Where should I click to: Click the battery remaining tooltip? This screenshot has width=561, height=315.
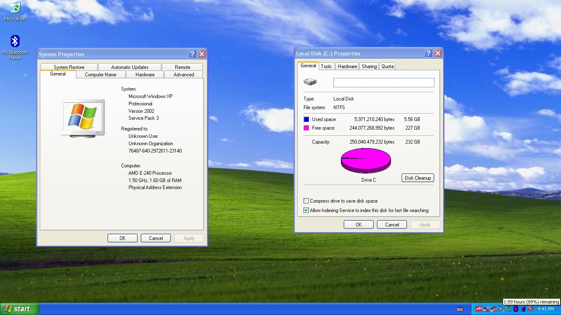(x=531, y=302)
